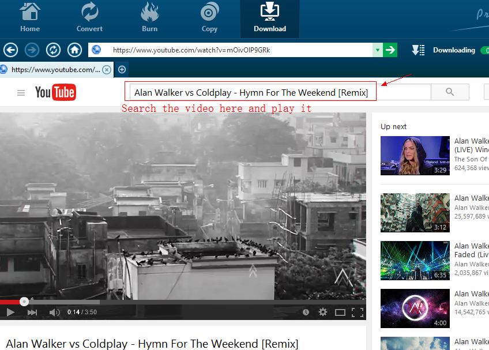Reload the page with refresh icon
The image size is (489, 350).
pyautogui.click(x=53, y=50)
